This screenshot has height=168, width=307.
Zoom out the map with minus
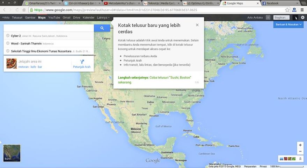pyautogui.click(x=300, y=151)
